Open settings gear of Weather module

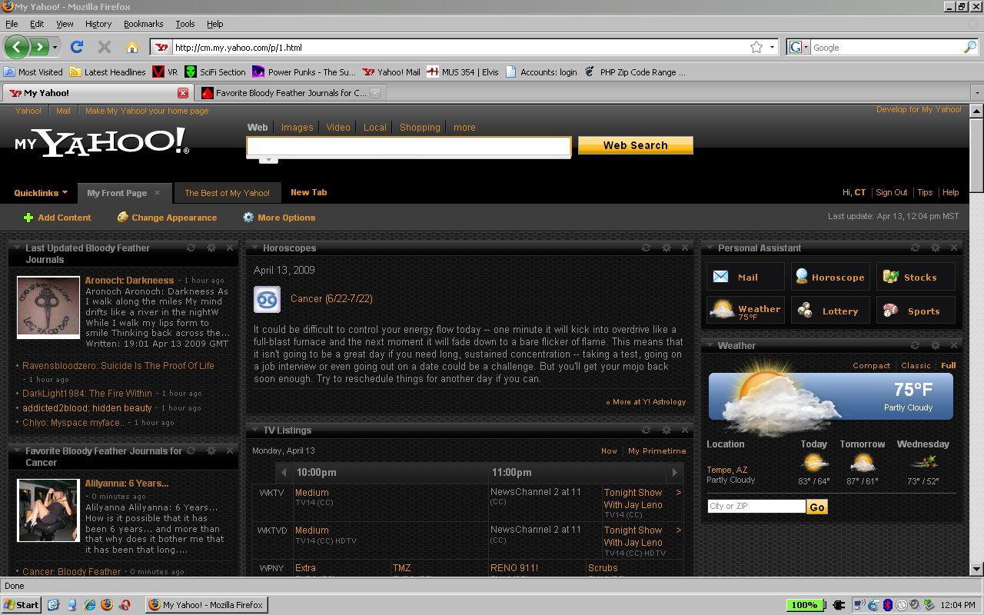click(x=936, y=346)
